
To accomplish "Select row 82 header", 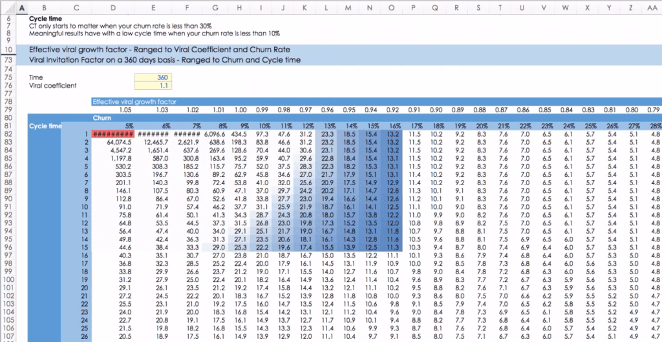I will tap(8, 134).
